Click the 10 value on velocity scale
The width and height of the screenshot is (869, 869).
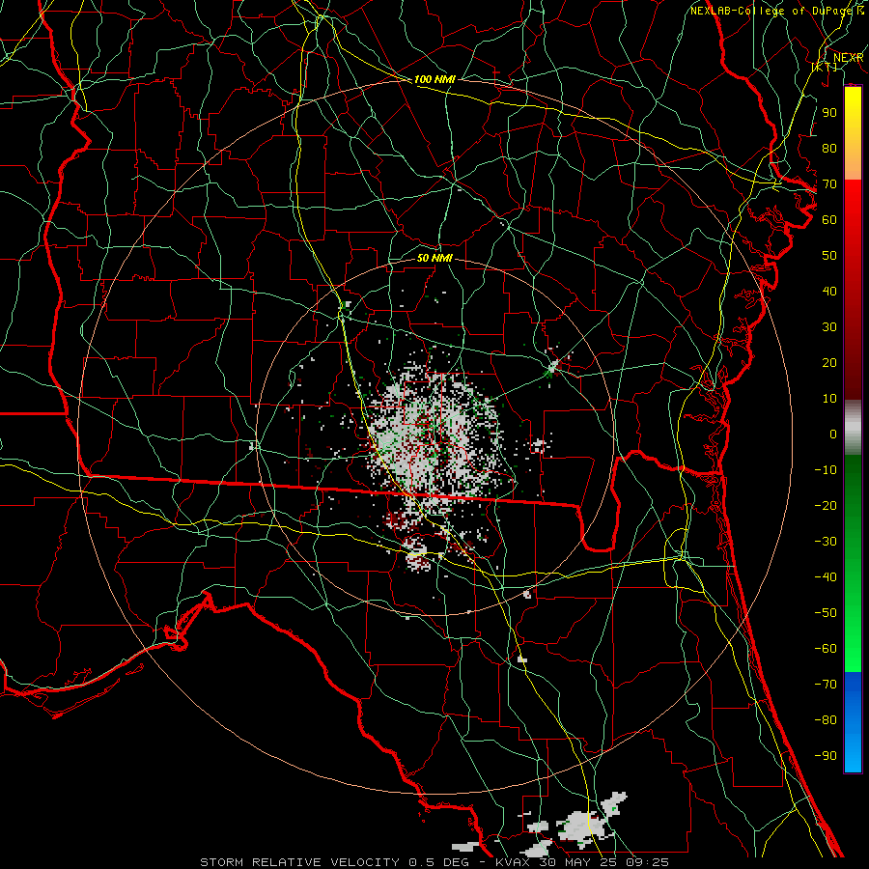coord(829,399)
